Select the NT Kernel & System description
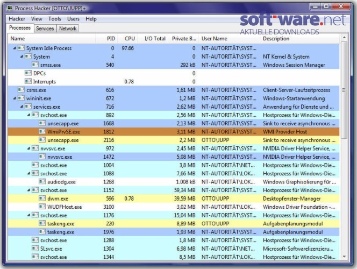 click(286, 56)
